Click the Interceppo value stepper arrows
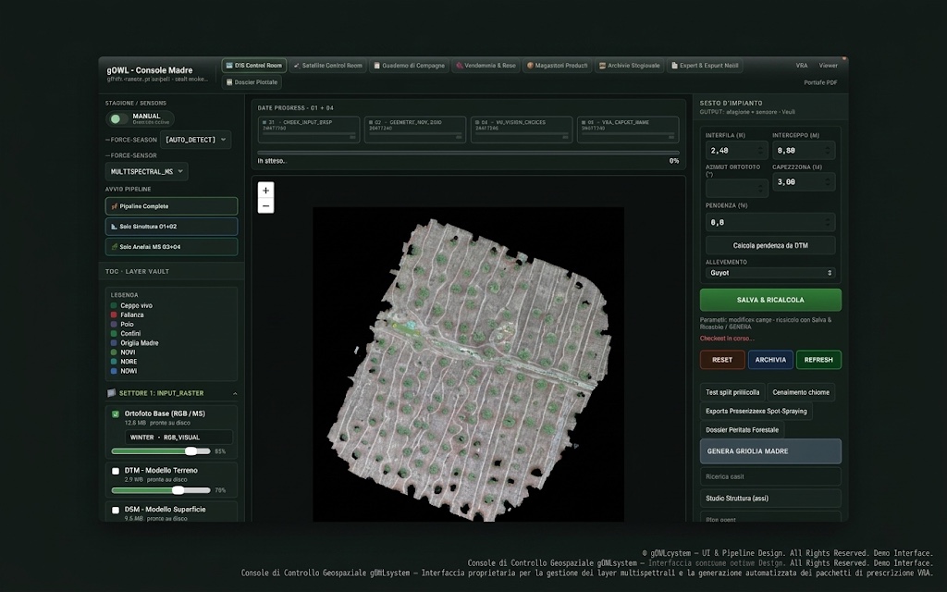 (x=828, y=151)
